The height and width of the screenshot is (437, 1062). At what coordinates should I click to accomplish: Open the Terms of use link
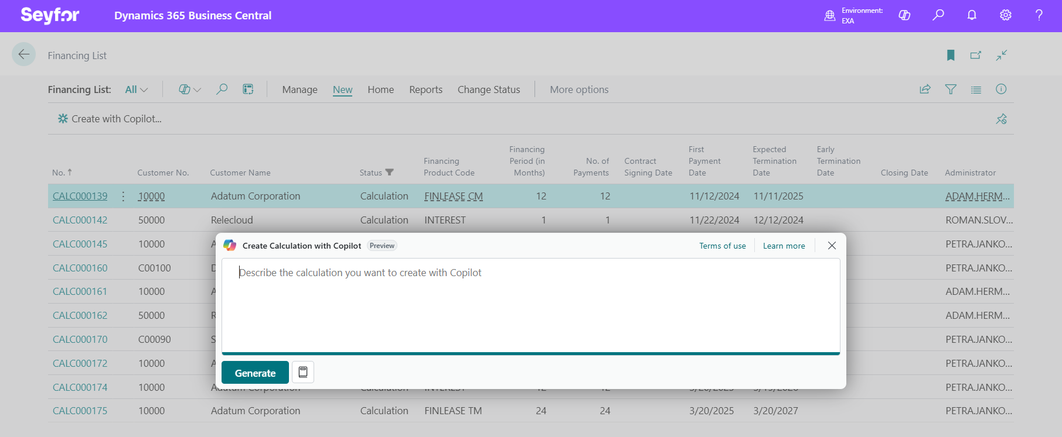click(722, 246)
